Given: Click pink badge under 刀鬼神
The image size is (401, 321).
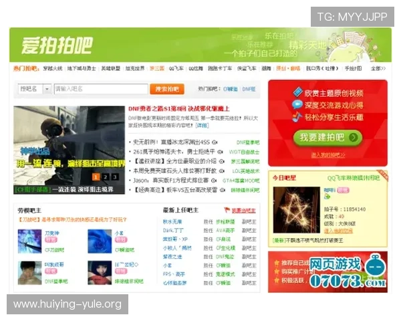Looking at the screenshot, I should tap(51, 239).
